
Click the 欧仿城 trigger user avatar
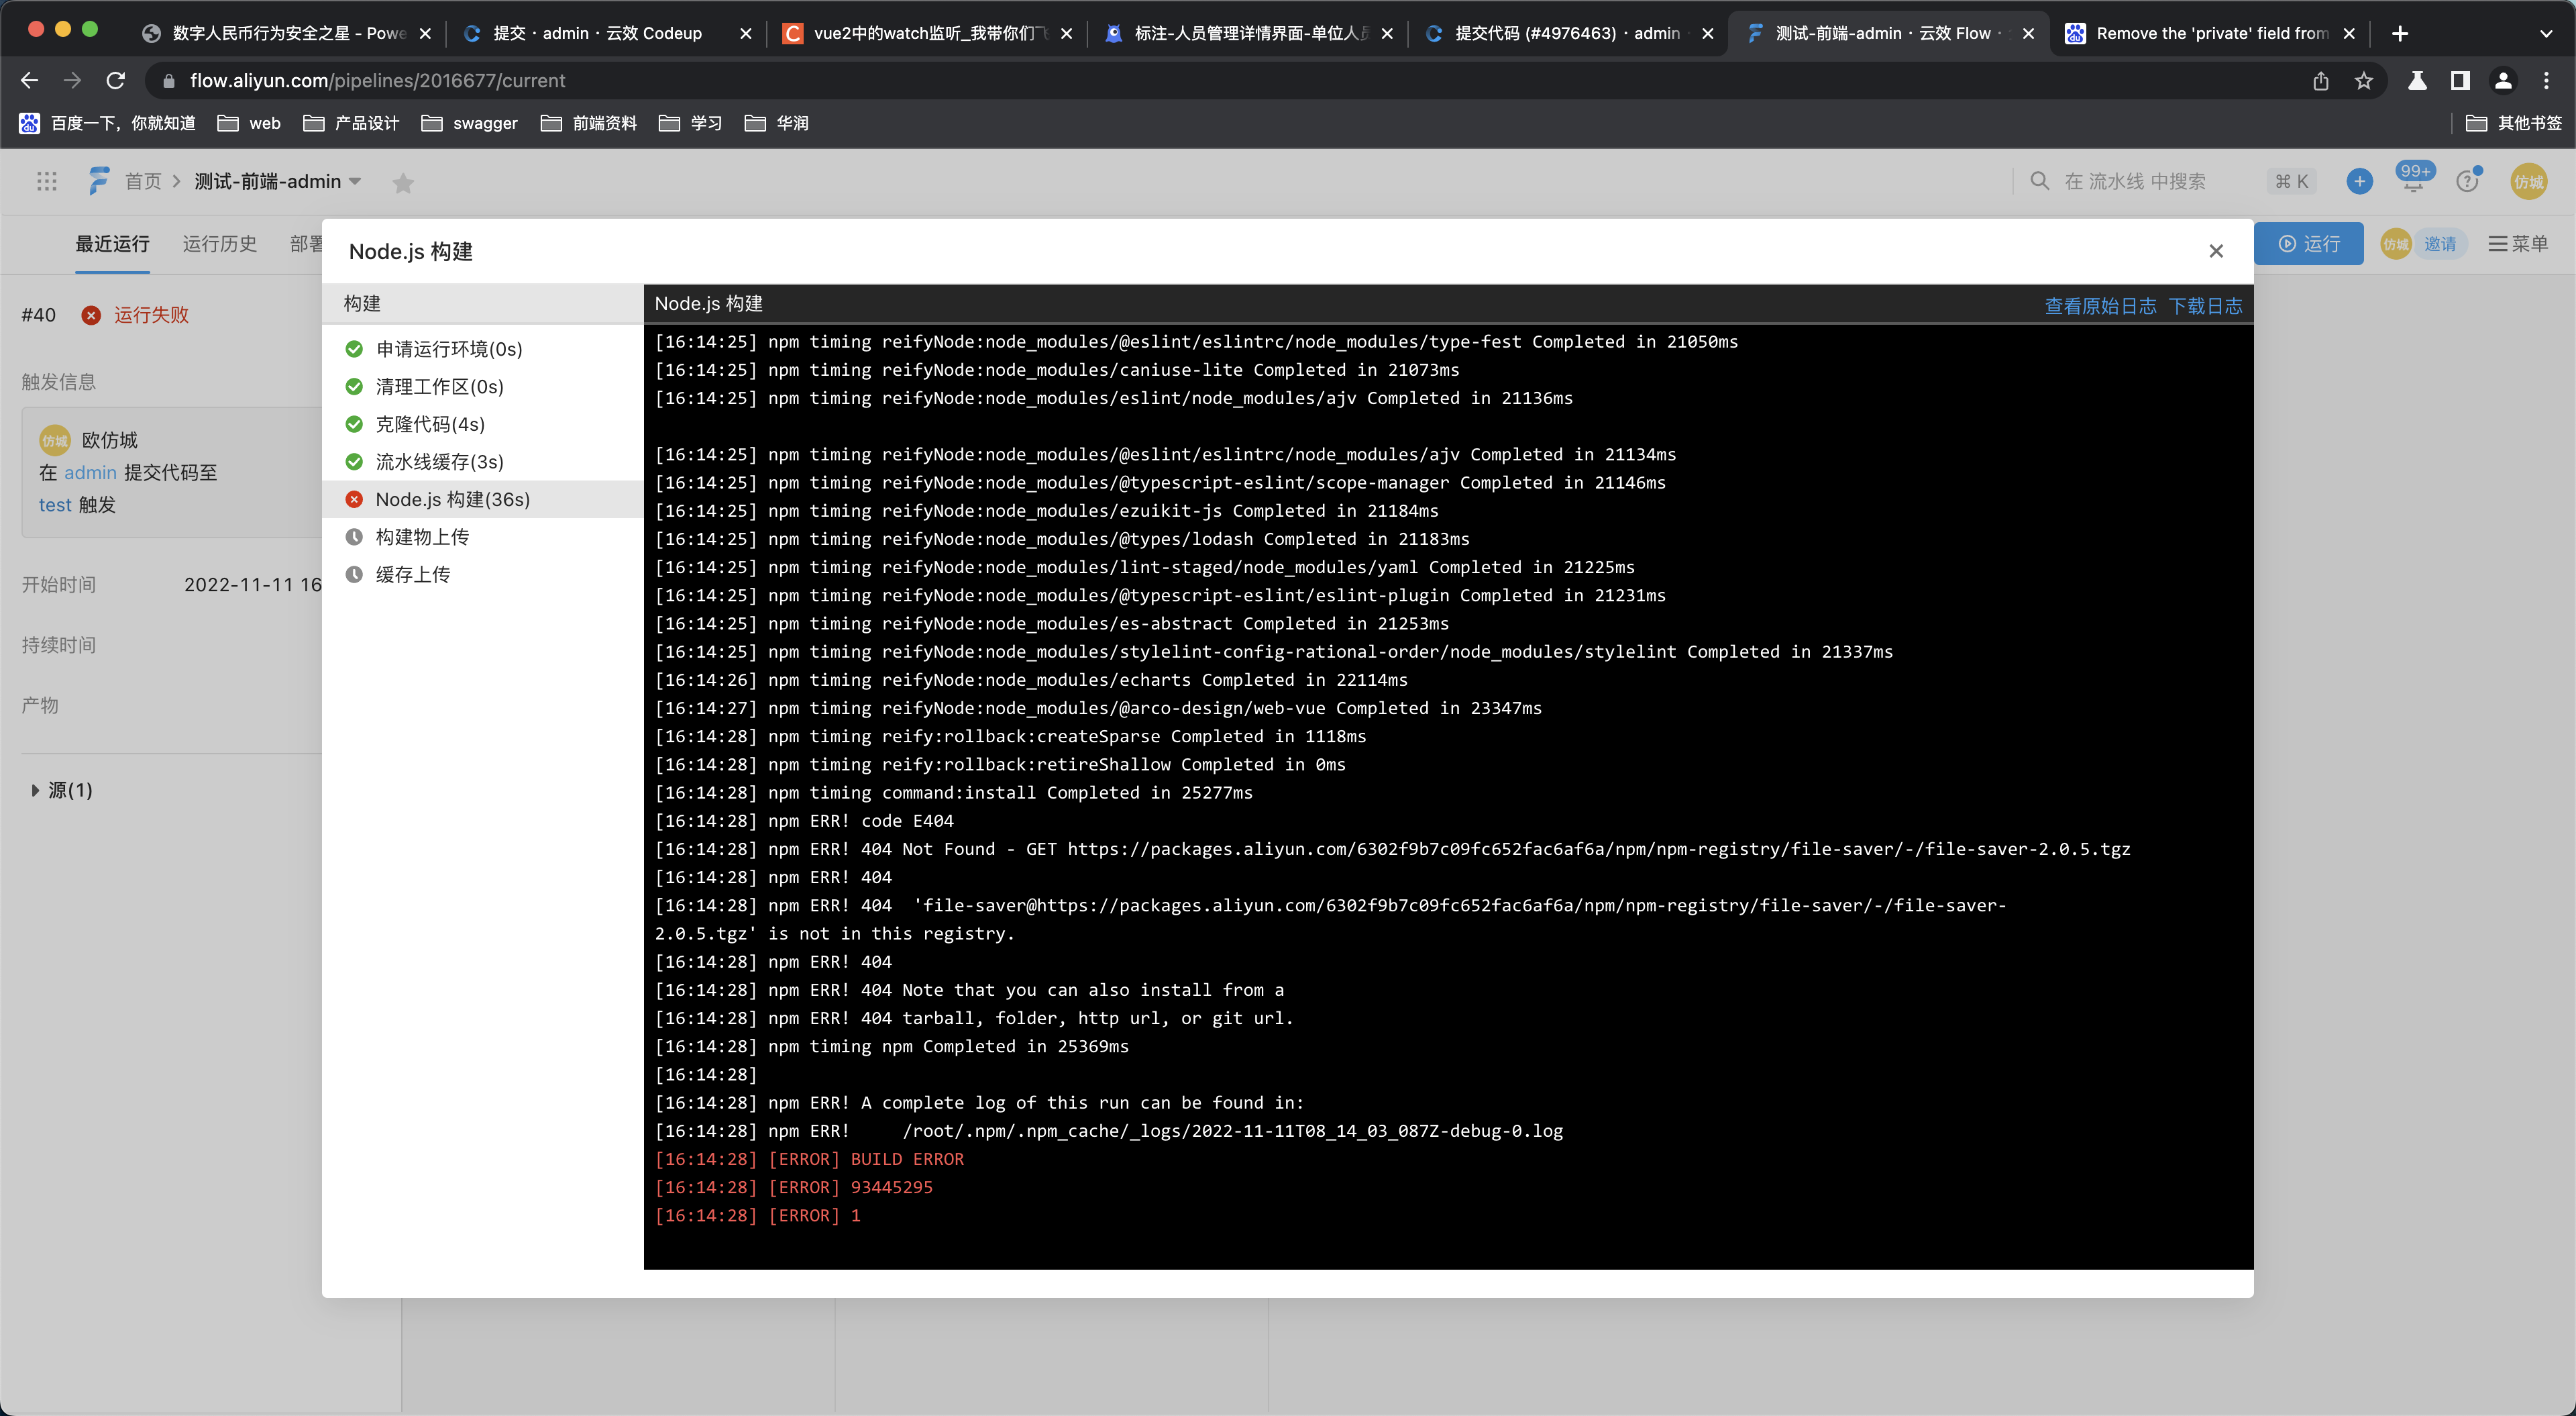pyautogui.click(x=55, y=440)
